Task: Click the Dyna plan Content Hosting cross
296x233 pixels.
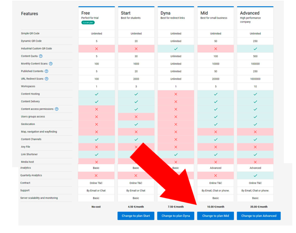Action: (x=176, y=94)
